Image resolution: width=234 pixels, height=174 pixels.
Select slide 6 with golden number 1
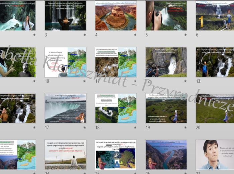(215, 16)
